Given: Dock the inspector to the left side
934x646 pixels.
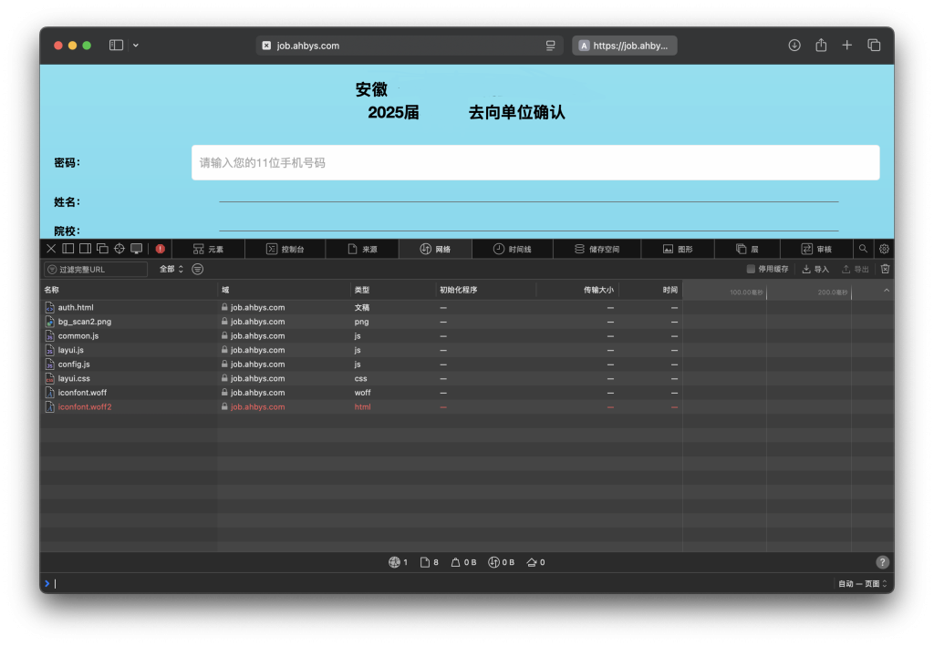Looking at the screenshot, I should (67, 249).
